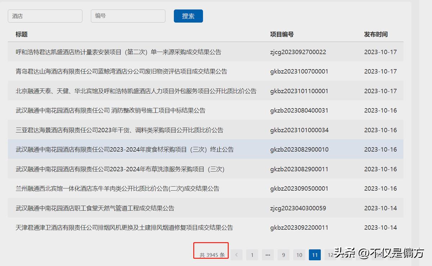The height and width of the screenshot is (266, 432).
Task: Open 北京融通天泰 人力项目外包 announcement
Action: point(136,91)
